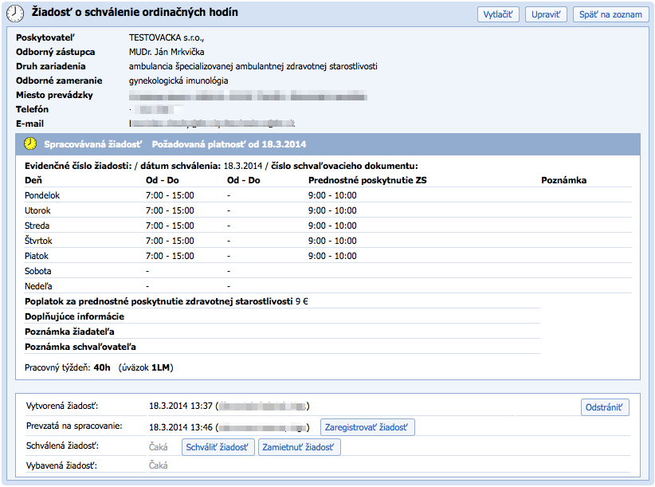This screenshot has height=487, width=655.
Task: Click Zaregistrovať žiadosť button
Action: click(x=367, y=428)
